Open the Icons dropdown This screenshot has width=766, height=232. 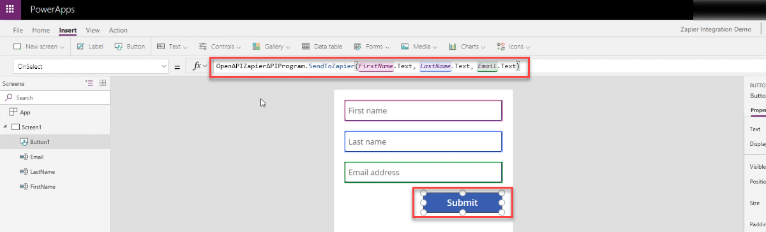[514, 47]
